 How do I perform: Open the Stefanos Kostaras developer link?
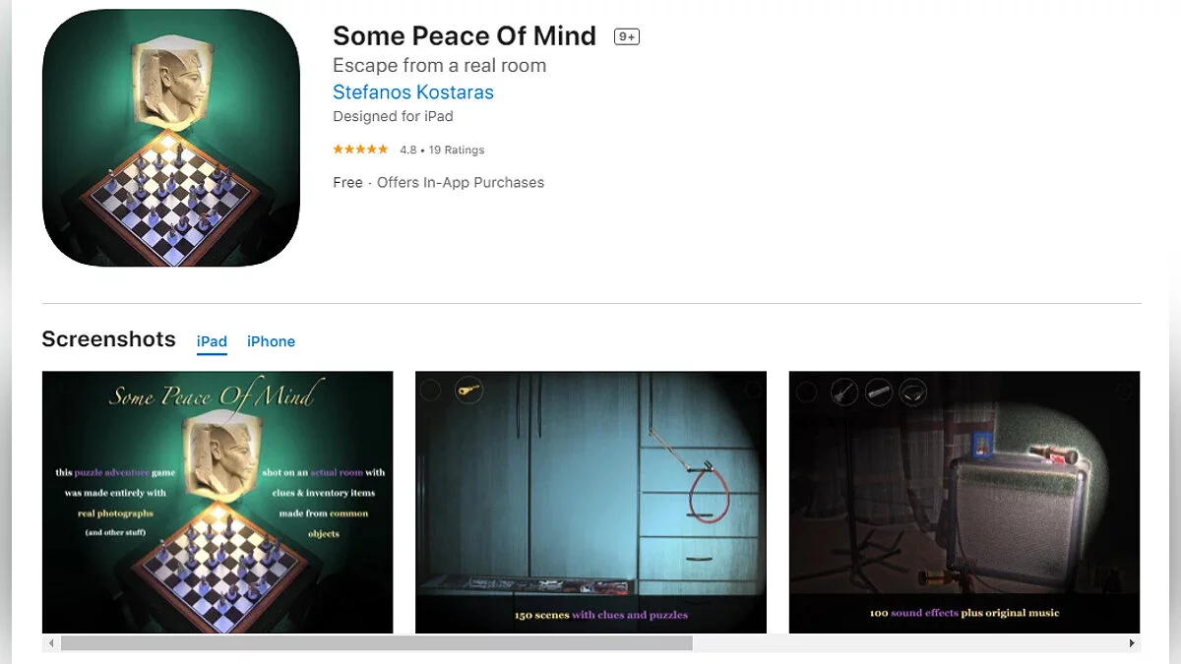(413, 92)
